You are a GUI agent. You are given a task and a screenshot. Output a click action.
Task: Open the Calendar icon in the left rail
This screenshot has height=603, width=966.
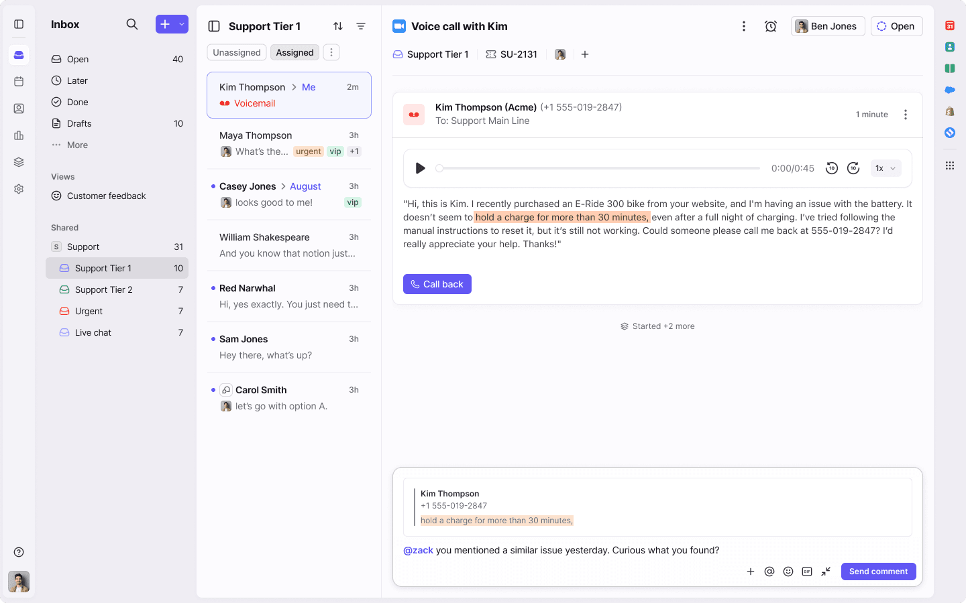click(x=18, y=82)
